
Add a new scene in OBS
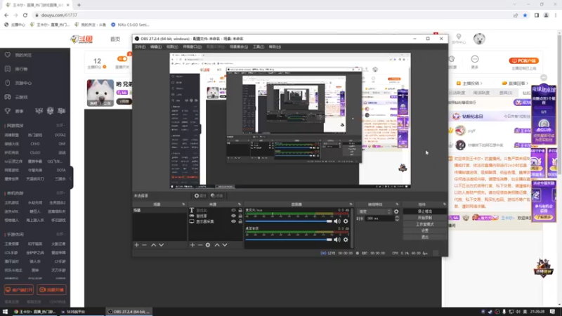tap(136, 245)
